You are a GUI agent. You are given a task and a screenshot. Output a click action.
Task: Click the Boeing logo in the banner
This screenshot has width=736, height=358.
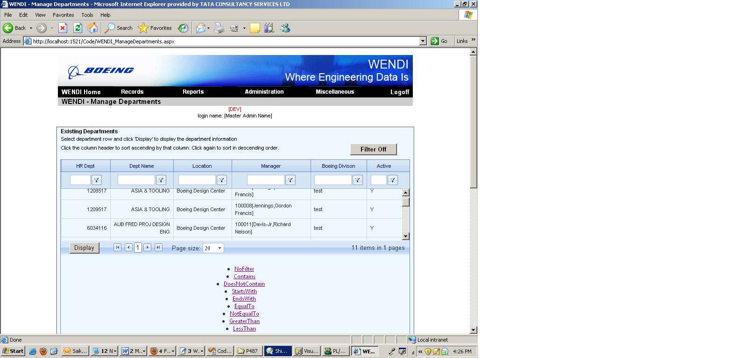click(x=101, y=71)
